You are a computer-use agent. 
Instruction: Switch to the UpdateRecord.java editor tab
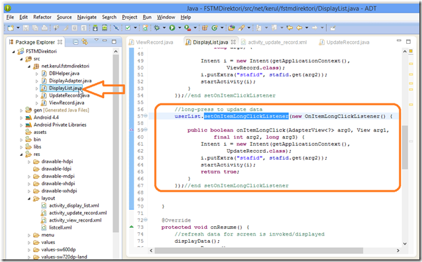pos(344,42)
